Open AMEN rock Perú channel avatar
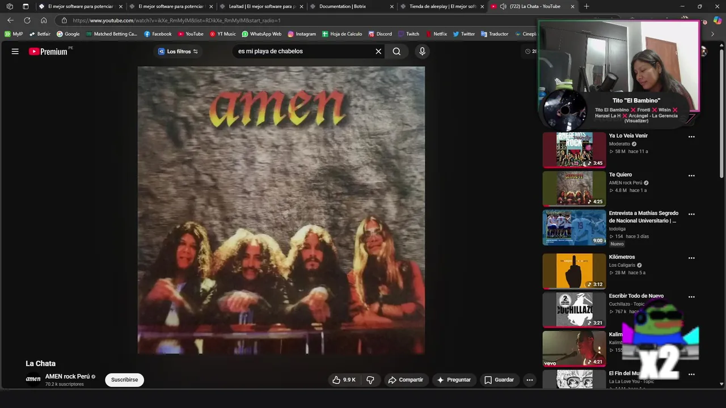Viewport: 726px width, 408px height. click(33, 379)
